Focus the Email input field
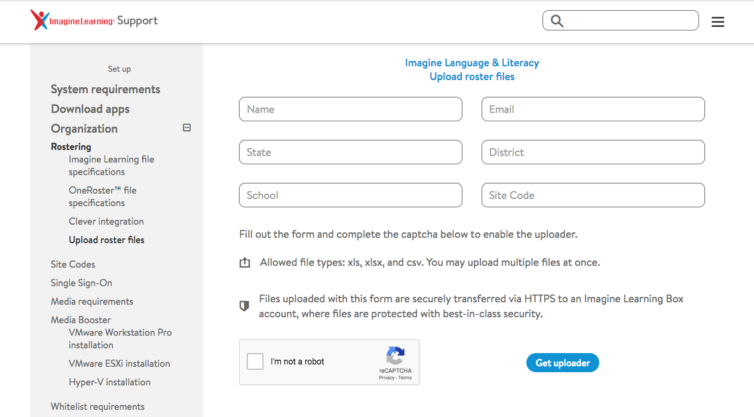 coord(593,109)
